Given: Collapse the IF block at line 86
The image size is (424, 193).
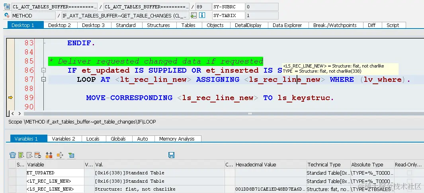Looking at the screenshot, I should click(x=43, y=70).
